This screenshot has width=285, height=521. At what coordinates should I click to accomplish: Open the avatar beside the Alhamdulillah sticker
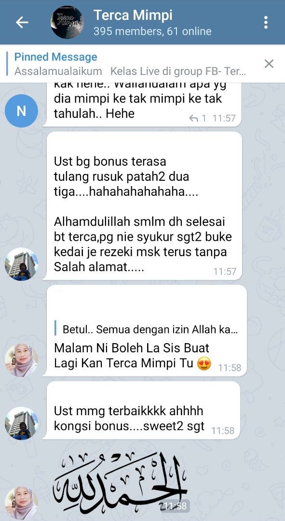[x=21, y=503]
